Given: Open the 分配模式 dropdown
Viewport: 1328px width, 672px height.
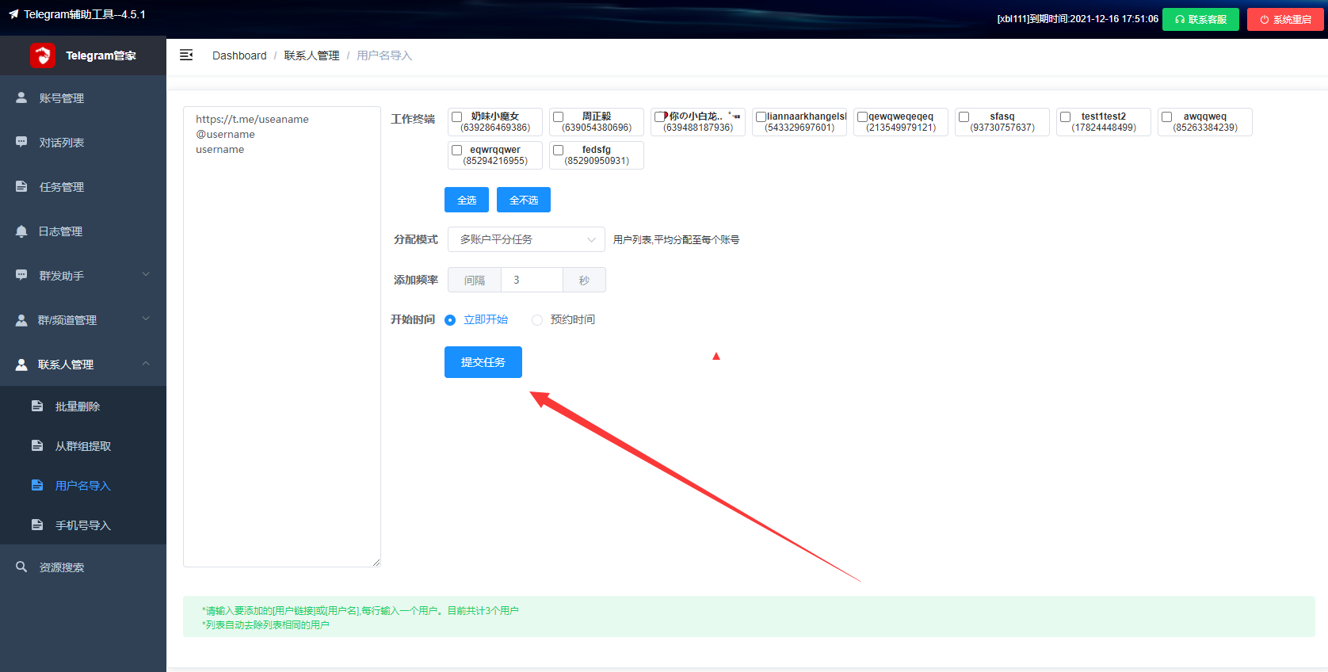Looking at the screenshot, I should point(526,239).
